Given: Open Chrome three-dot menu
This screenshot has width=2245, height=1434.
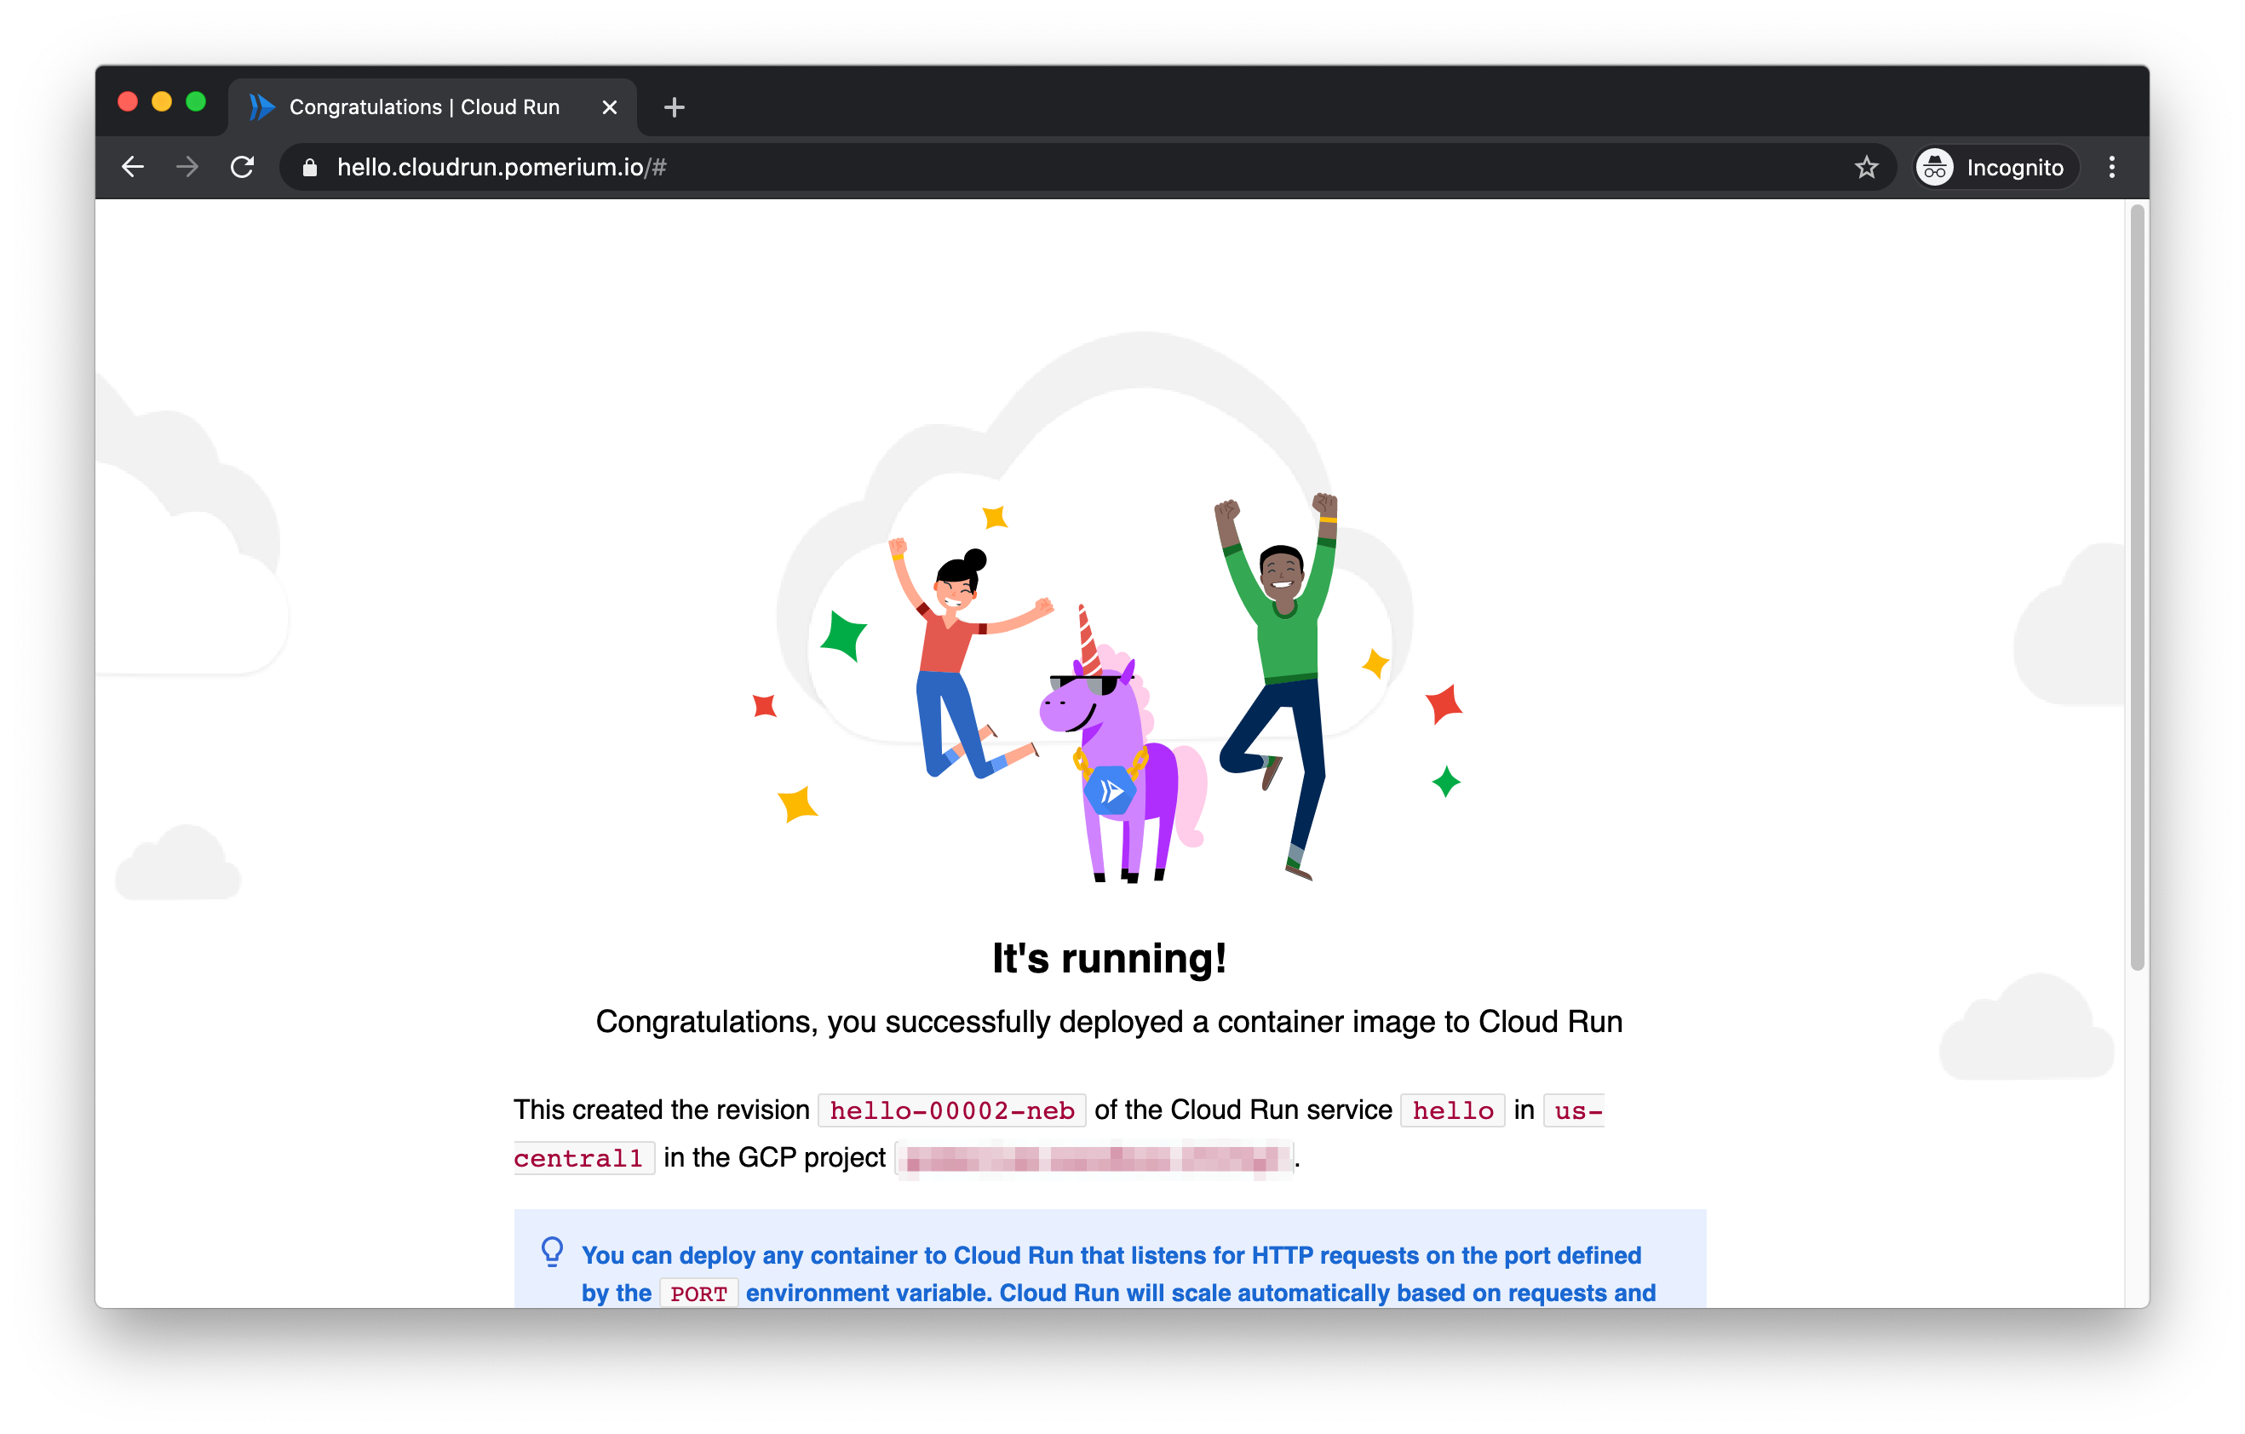Looking at the screenshot, I should pyautogui.click(x=2111, y=167).
